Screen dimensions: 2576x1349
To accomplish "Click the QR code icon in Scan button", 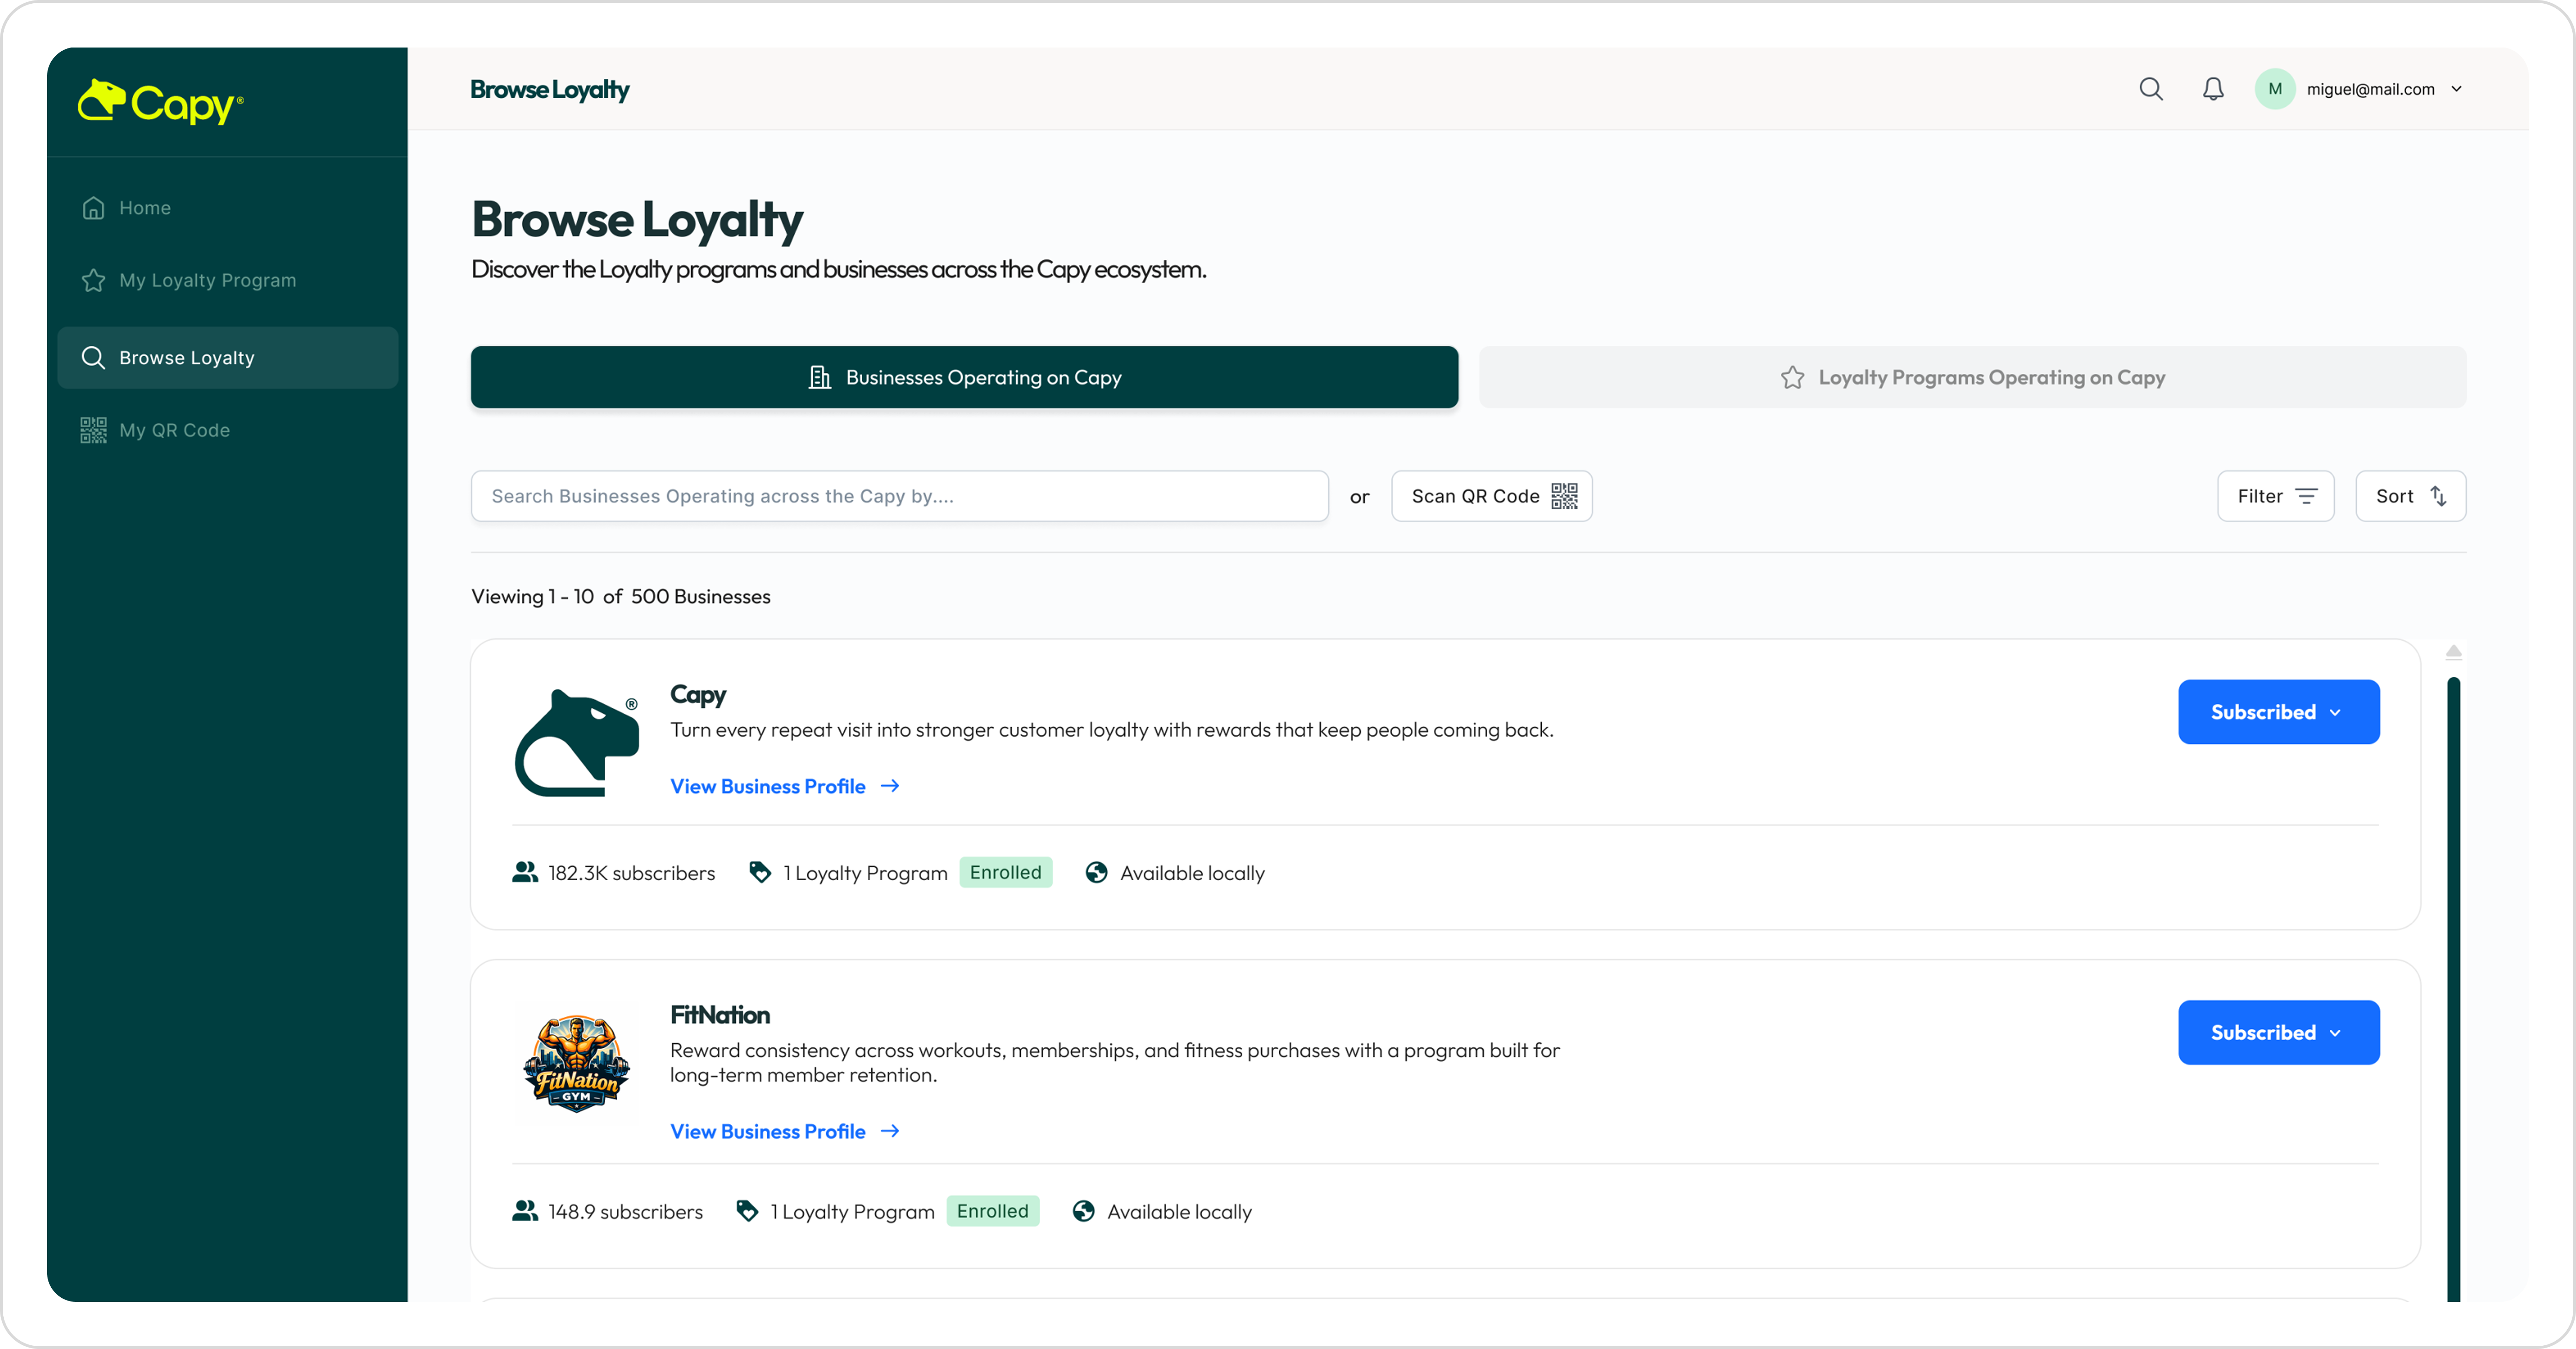I will point(1564,496).
